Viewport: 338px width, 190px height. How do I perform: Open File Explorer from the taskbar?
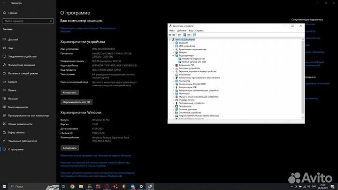coord(81,187)
